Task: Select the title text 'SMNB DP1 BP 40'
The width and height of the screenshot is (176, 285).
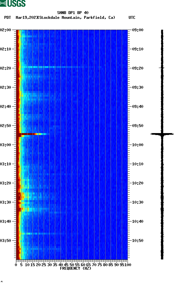Action: [73, 13]
